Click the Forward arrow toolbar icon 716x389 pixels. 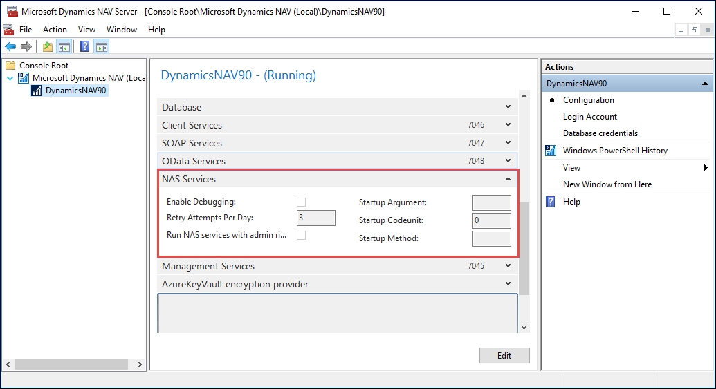click(26, 46)
